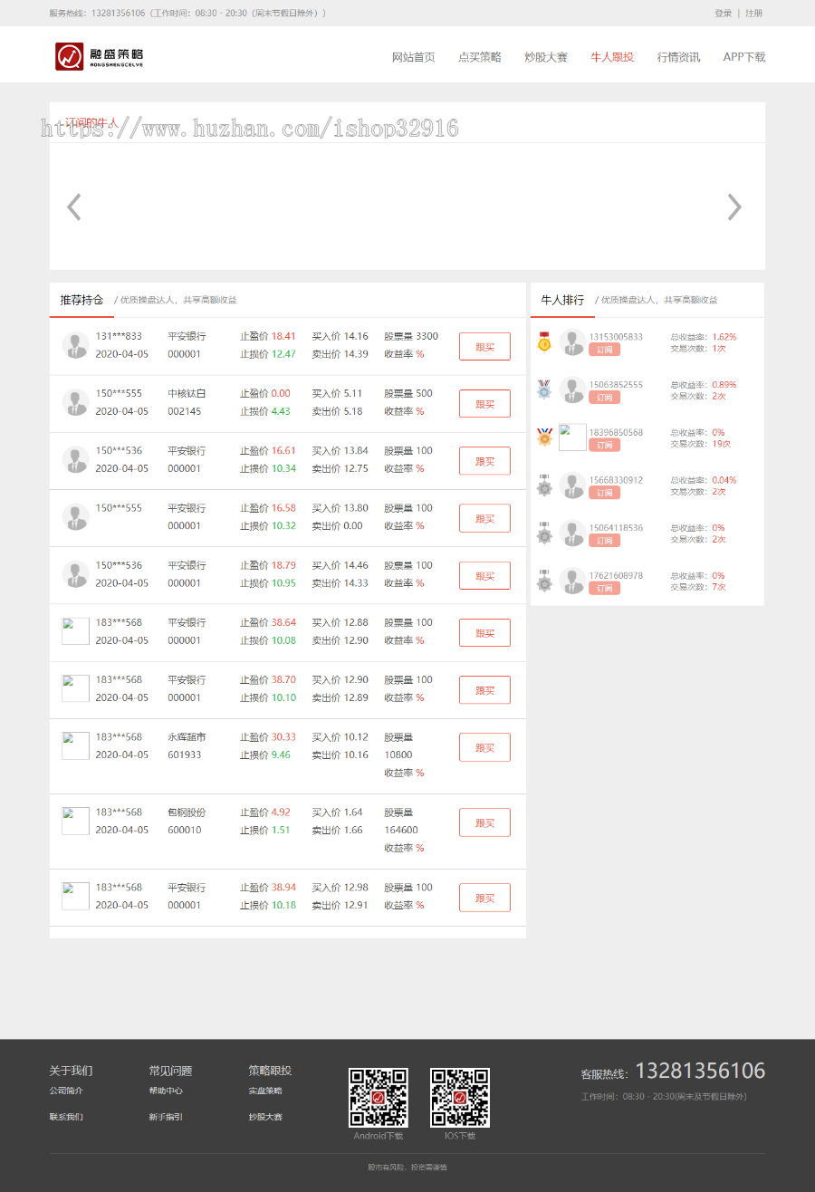Screen dimensions: 815x1192
Task: Click the 融盛策略 logo icon
Action: [x=64, y=54]
